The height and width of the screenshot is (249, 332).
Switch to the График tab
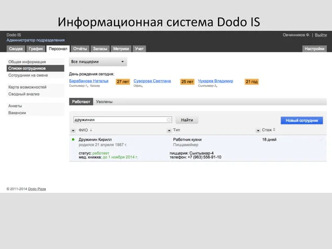(36, 49)
